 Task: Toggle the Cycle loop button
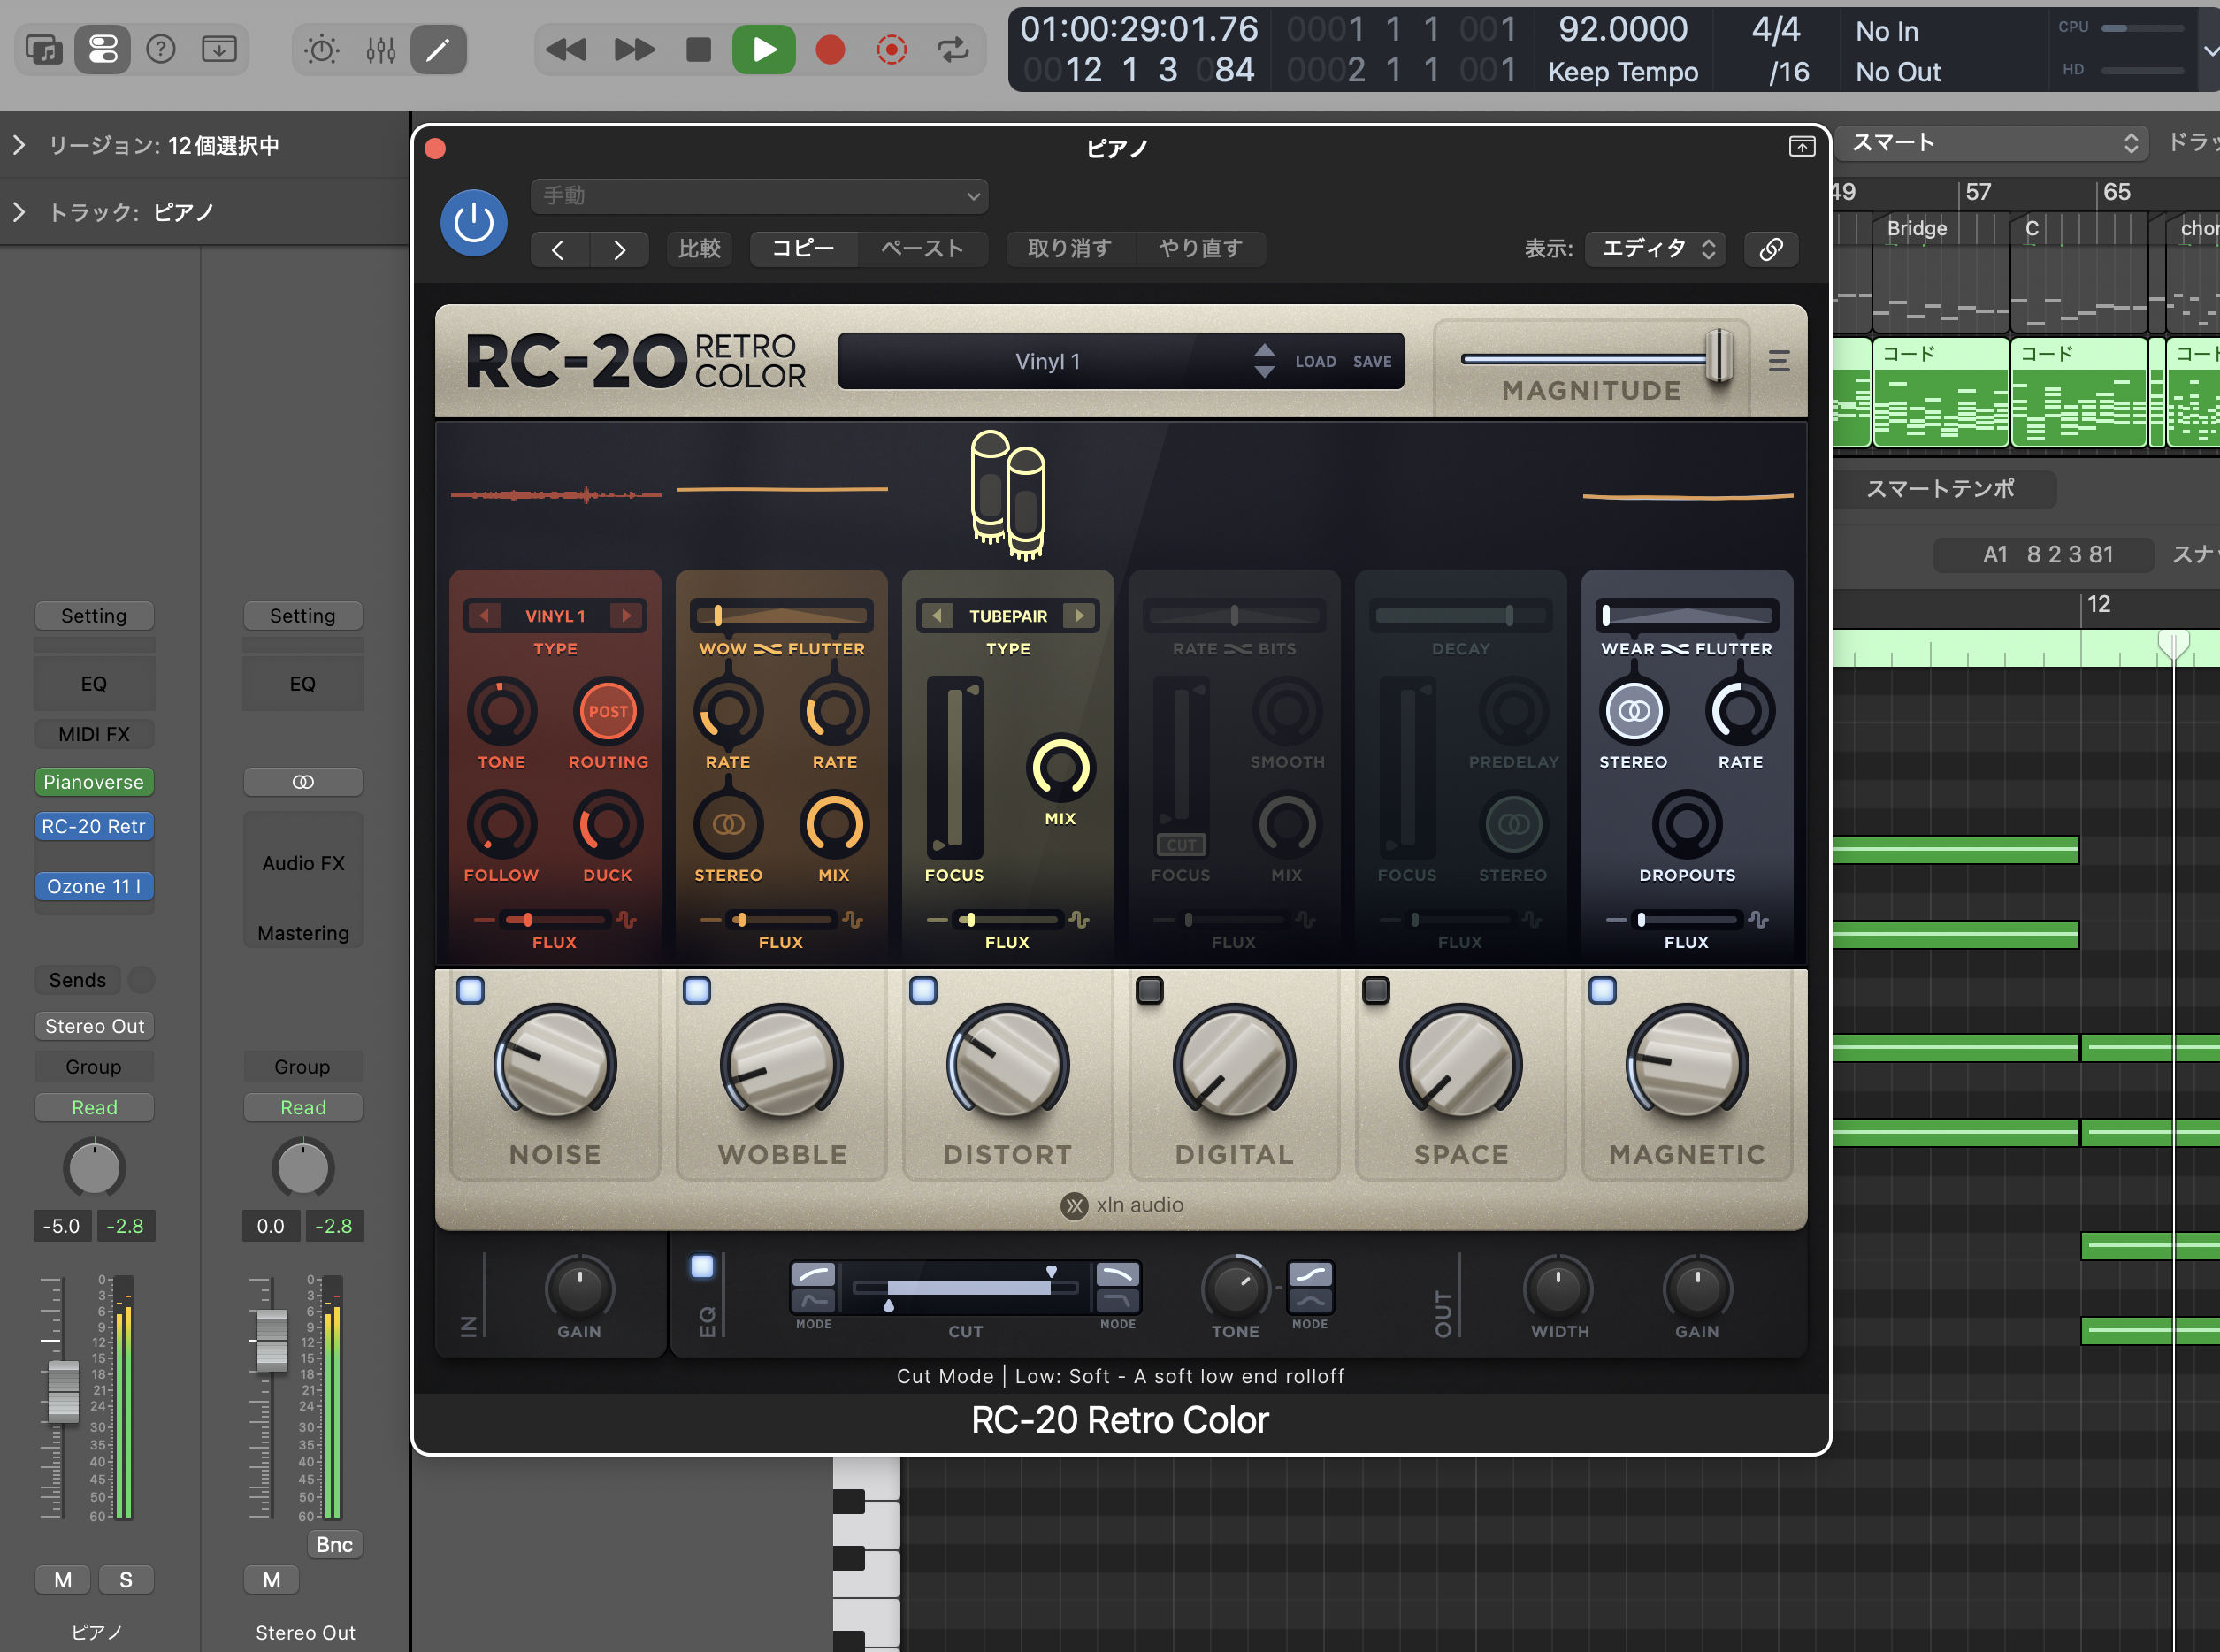[953, 49]
